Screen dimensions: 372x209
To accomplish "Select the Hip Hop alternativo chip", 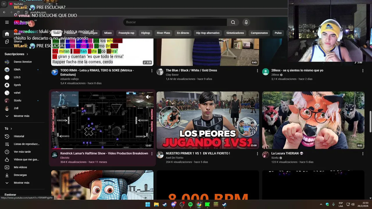I will [x=208, y=33].
